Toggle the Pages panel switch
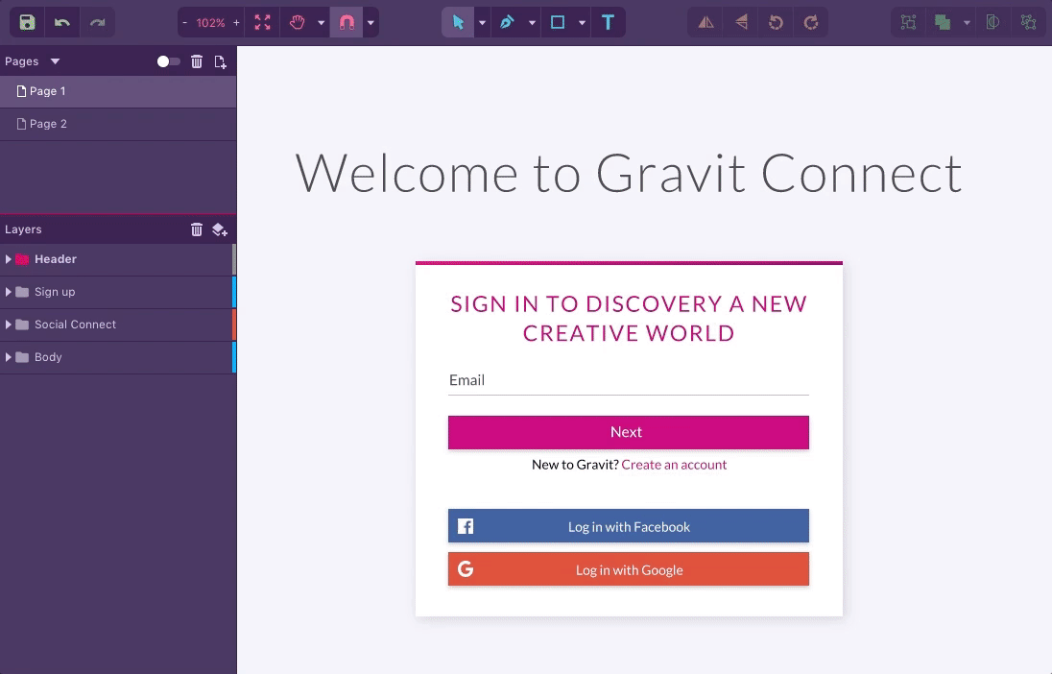 168,61
